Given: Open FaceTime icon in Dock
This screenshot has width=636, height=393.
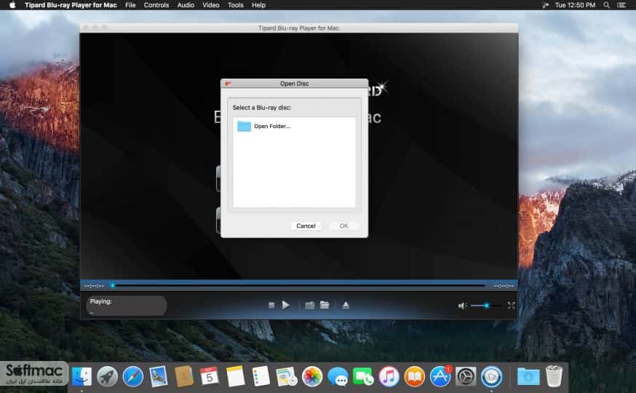Looking at the screenshot, I should (x=363, y=377).
